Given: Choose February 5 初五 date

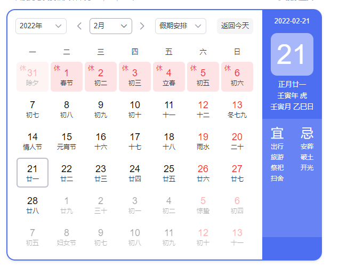Looking at the screenshot, I should click(203, 77).
